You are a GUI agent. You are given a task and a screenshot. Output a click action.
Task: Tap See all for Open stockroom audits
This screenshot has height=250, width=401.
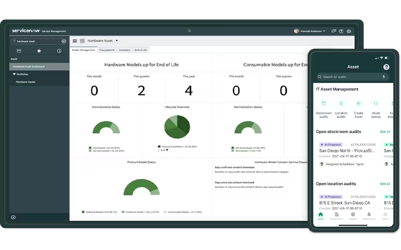(x=385, y=131)
